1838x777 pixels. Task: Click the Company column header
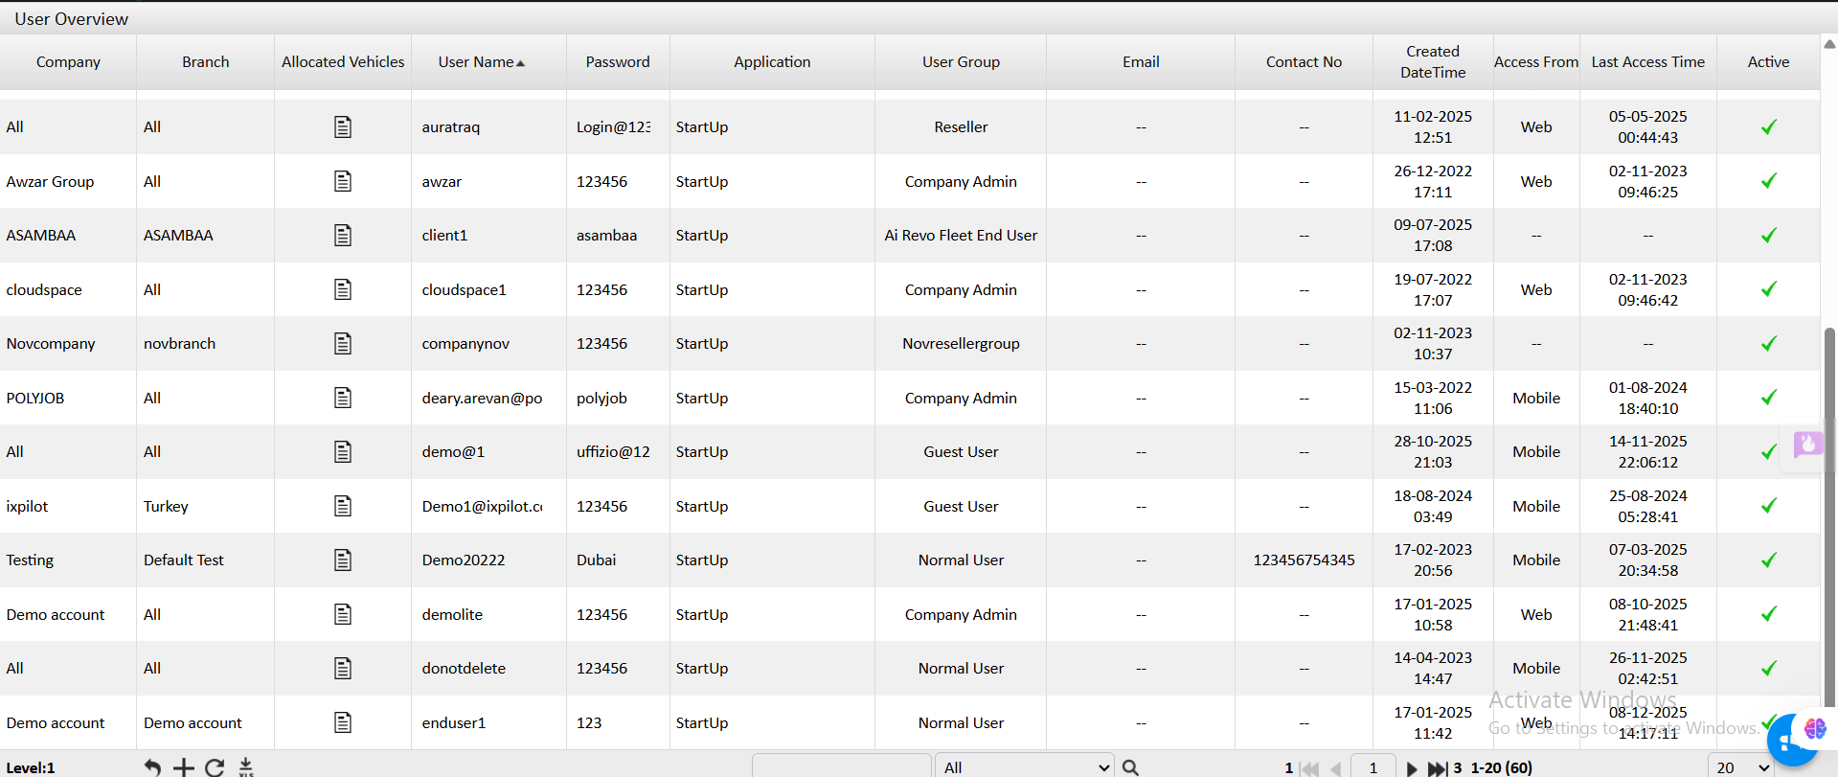(68, 62)
